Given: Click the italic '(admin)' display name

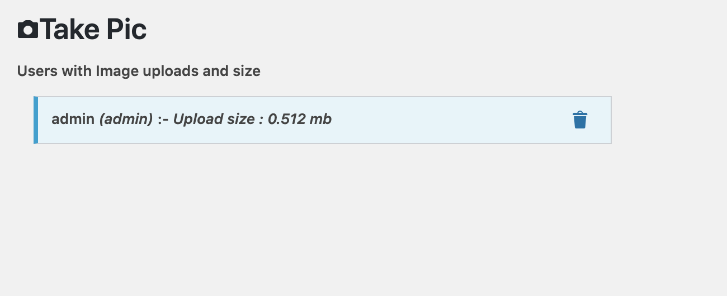Looking at the screenshot, I should [x=126, y=119].
